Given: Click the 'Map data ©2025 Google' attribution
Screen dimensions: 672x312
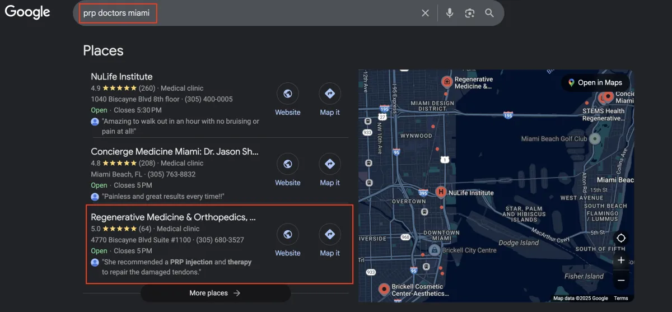Looking at the screenshot, I should tap(581, 298).
